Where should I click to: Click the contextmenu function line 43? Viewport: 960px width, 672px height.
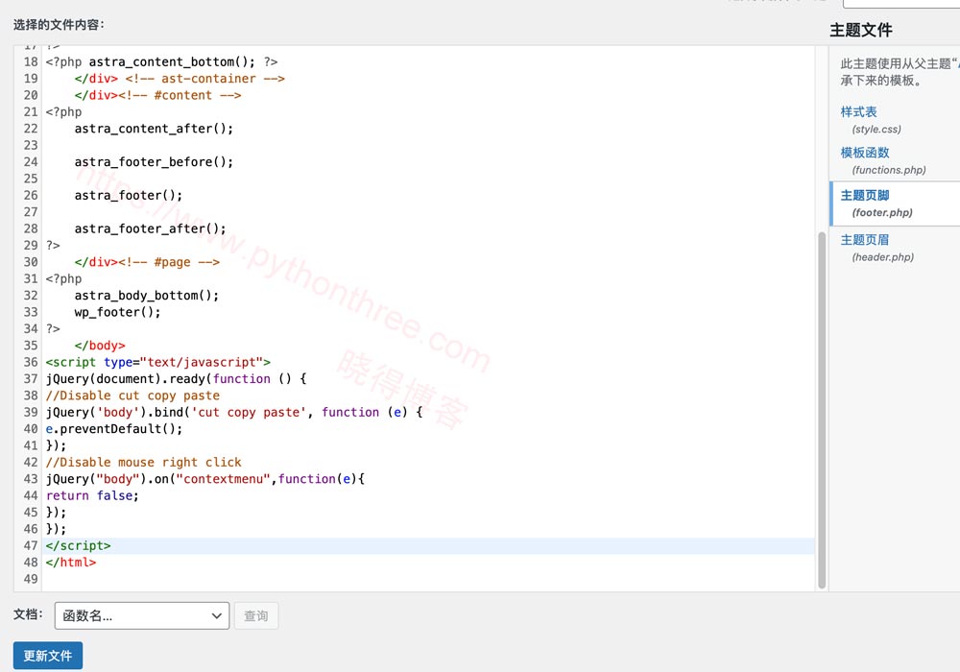(x=205, y=479)
